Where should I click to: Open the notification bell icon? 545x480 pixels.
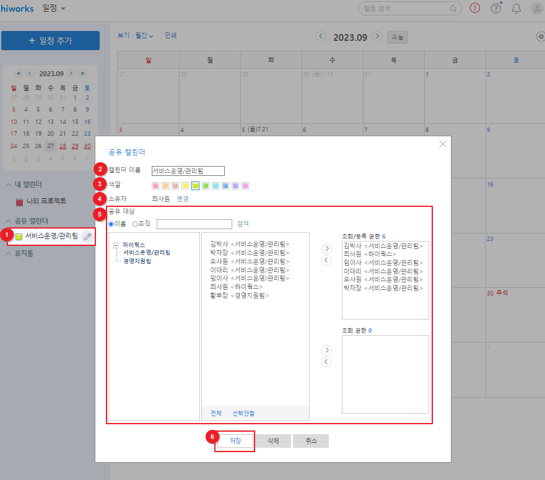point(517,8)
